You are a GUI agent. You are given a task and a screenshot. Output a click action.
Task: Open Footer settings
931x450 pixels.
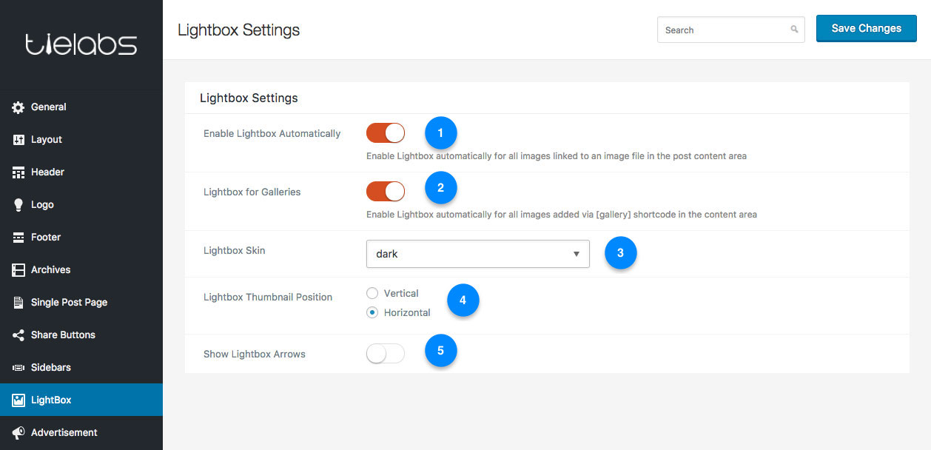coord(81,238)
